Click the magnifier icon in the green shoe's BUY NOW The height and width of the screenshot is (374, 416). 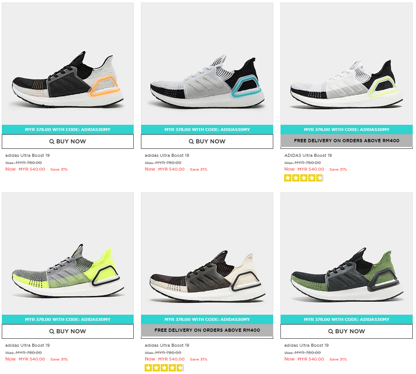coord(331,331)
